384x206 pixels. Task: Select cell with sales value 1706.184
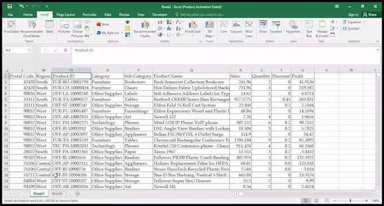(x=241, y=140)
